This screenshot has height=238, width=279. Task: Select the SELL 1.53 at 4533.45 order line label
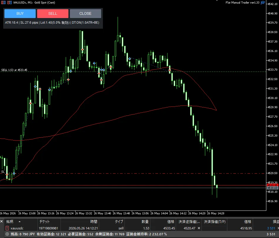(14, 70)
